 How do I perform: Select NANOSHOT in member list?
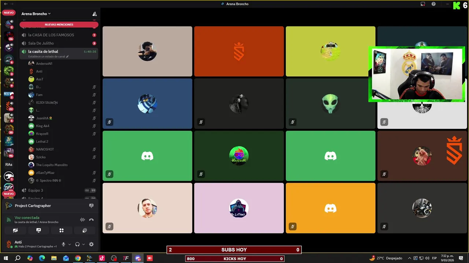62,149
